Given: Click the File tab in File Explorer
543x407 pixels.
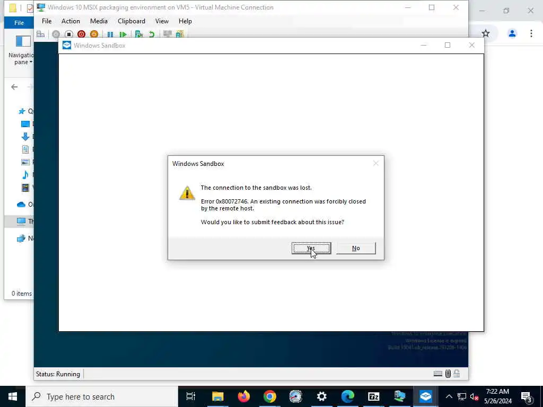Looking at the screenshot, I should pyautogui.click(x=19, y=23).
